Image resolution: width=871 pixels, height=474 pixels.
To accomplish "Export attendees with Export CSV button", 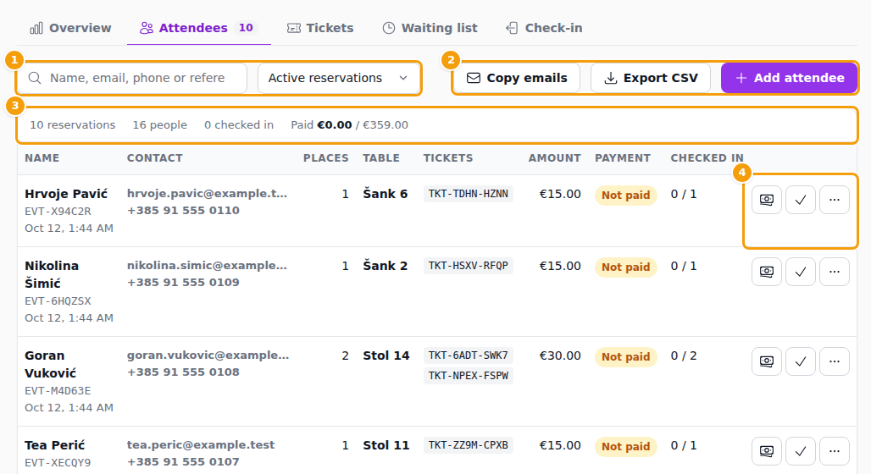I will 651,78.
